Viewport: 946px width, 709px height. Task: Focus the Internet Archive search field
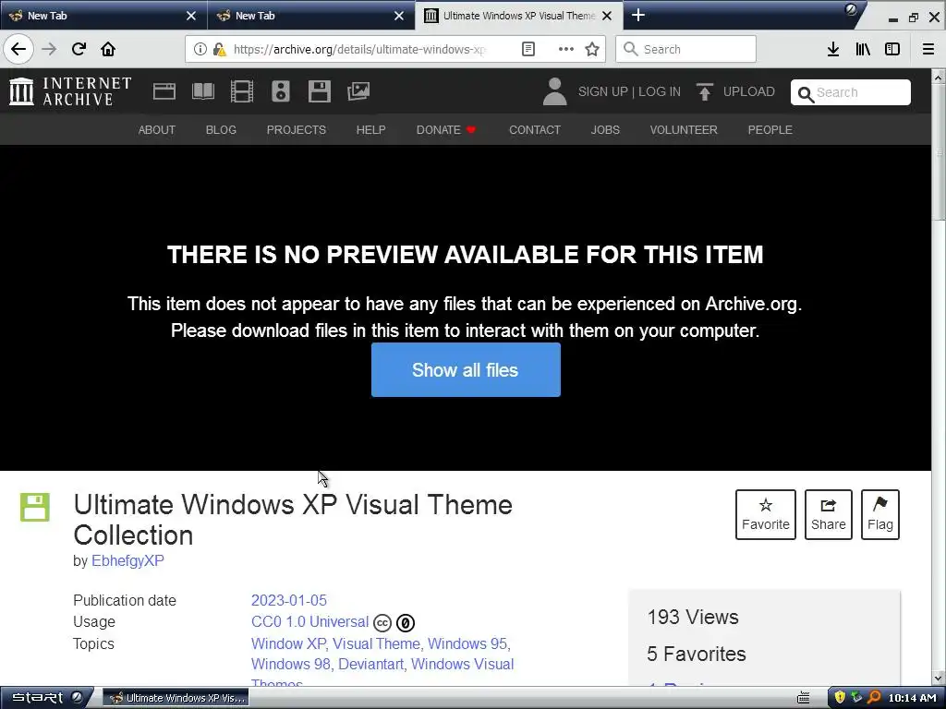851,92
